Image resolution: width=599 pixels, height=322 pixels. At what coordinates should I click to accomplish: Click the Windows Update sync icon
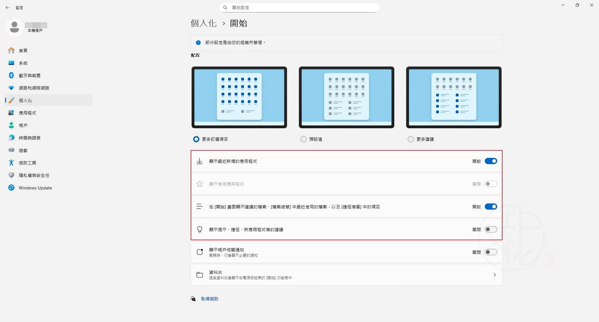tap(11, 188)
